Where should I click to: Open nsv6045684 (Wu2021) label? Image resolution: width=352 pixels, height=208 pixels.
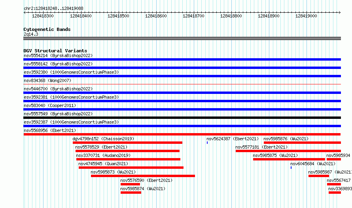[x=313, y=164]
